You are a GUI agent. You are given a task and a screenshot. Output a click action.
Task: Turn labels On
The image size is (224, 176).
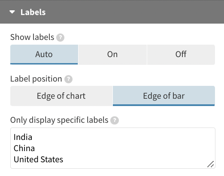(x=112, y=55)
